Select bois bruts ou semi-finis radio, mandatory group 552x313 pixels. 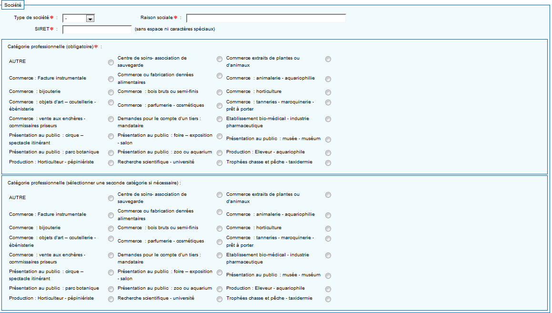(x=219, y=92)
